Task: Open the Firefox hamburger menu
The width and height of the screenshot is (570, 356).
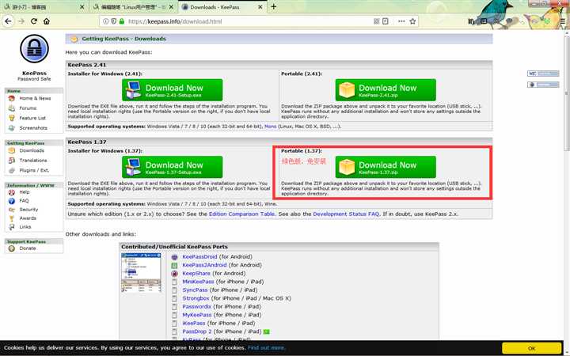Action: pyautogui.click(x=563, y=21)
